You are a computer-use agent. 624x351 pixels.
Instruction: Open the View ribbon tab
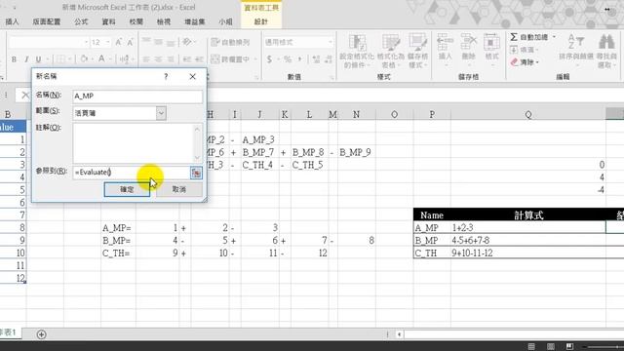(x=164, y=21)
